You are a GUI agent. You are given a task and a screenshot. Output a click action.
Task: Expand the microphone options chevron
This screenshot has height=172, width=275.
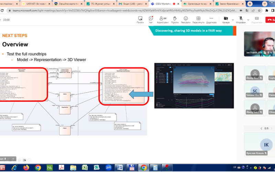[248, 20]
